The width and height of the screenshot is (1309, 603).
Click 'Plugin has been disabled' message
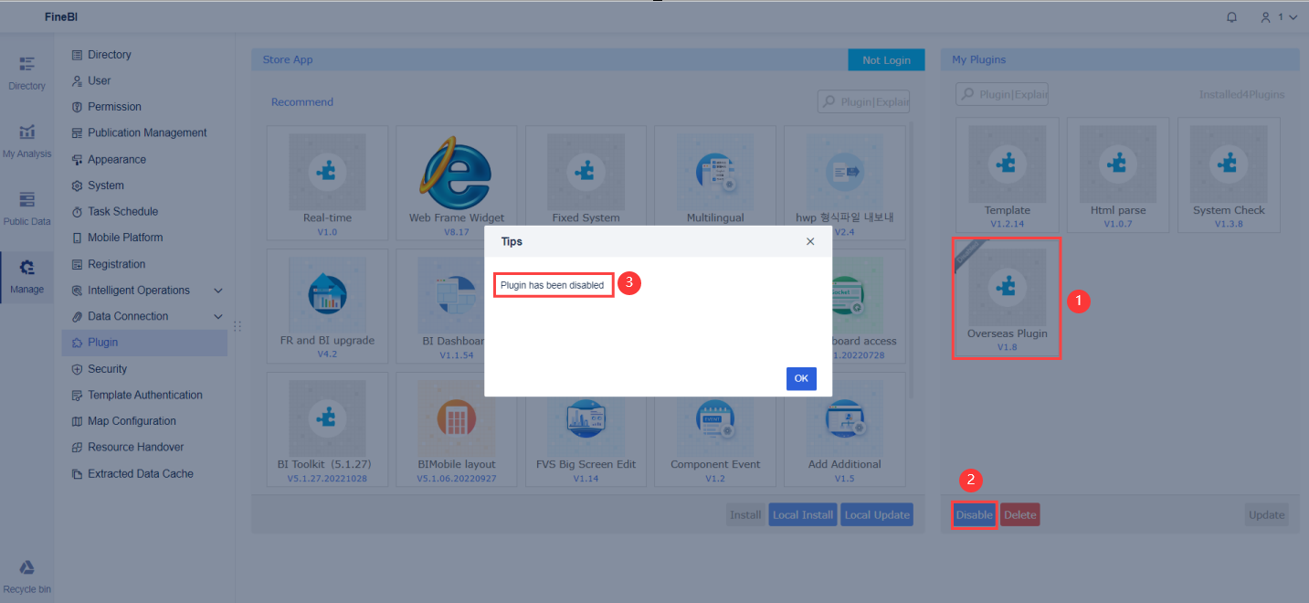[x=553, y=285]
